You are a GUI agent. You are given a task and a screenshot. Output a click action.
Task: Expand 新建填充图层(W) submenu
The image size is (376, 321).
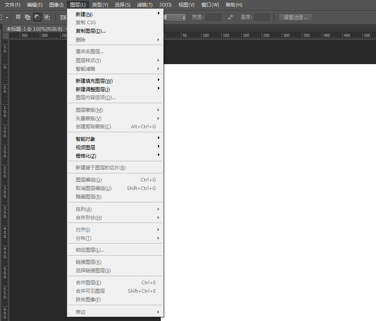tap(115, 81)
